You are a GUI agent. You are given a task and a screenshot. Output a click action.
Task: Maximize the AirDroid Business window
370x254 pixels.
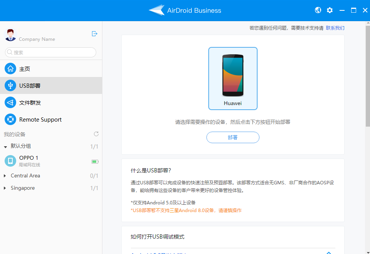pos(353,10)
